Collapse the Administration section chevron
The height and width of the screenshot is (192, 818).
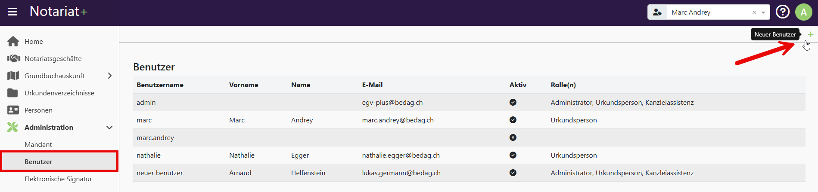coord(109,128)
